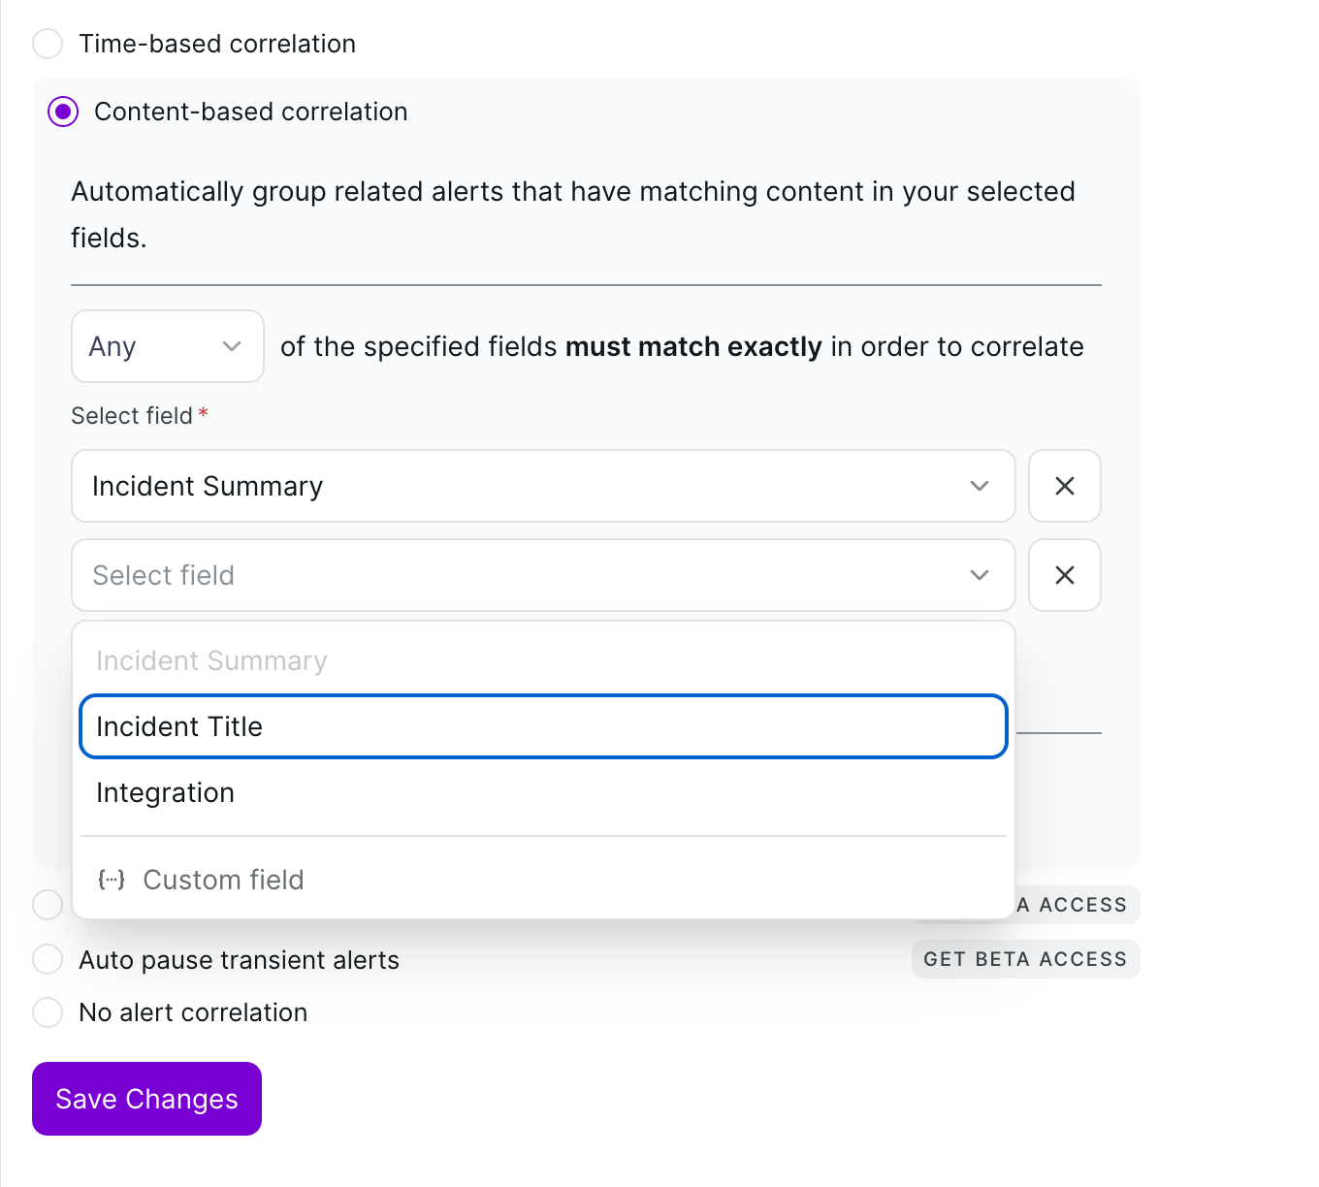Screen dimensions: 1319x1187
Task: Click chevron arrow of Incident Summary selector
Action: click(x=980, y=486)
